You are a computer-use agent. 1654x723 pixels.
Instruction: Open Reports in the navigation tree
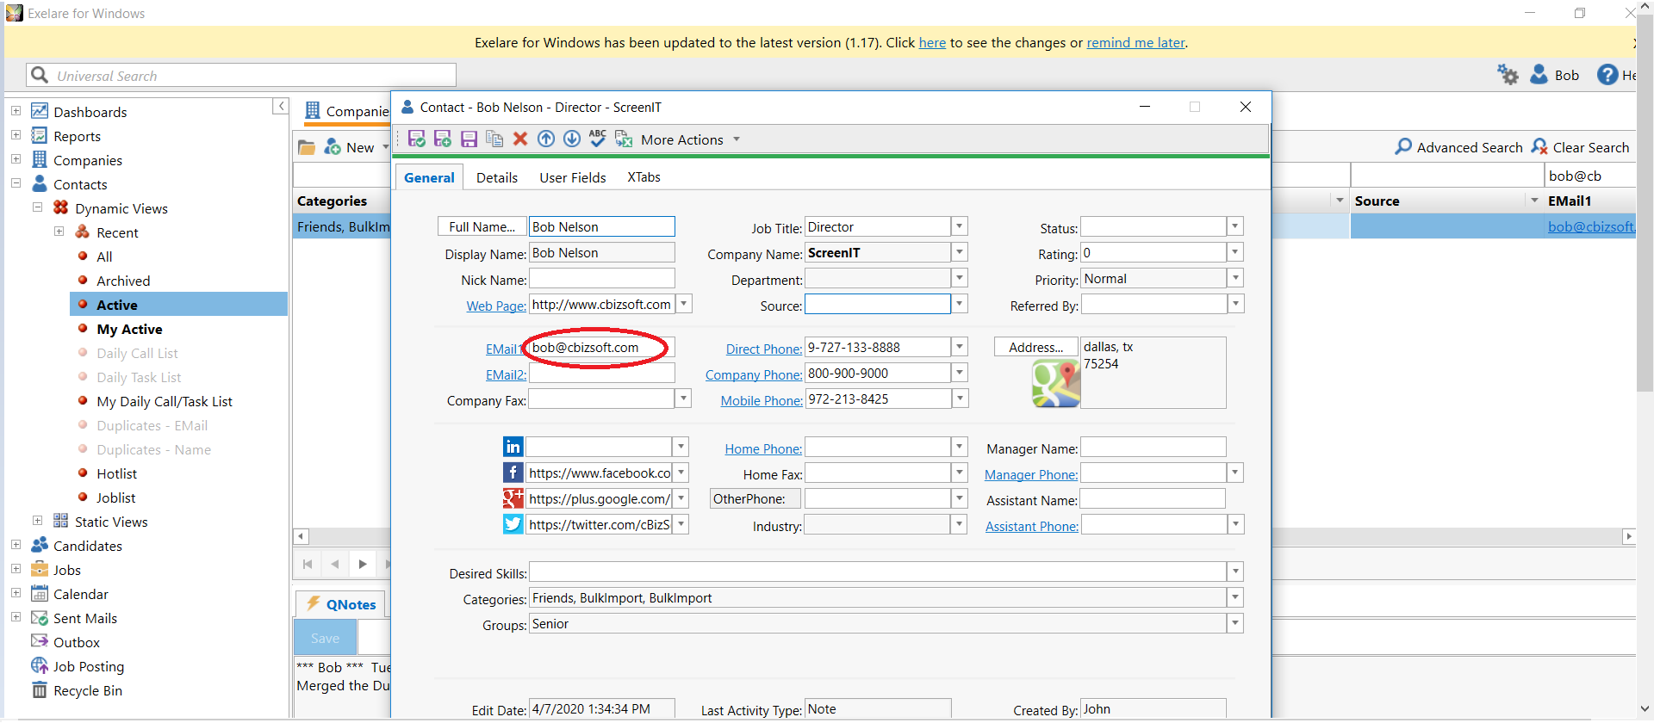pyautogui.click(x=77, y=136)
